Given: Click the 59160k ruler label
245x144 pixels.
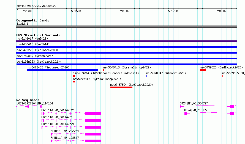Looking at the screenshot, I should [124, 11].
